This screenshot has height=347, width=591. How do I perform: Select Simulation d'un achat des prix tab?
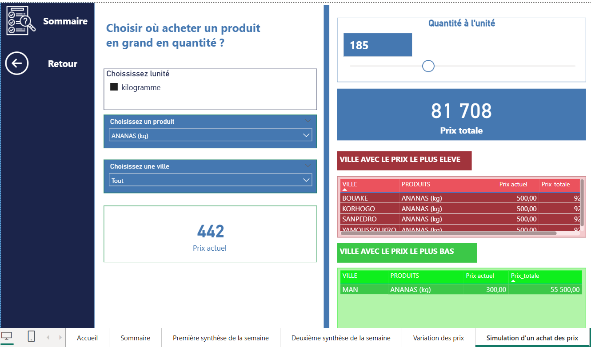pyautogui.click(x=532, y=338)
